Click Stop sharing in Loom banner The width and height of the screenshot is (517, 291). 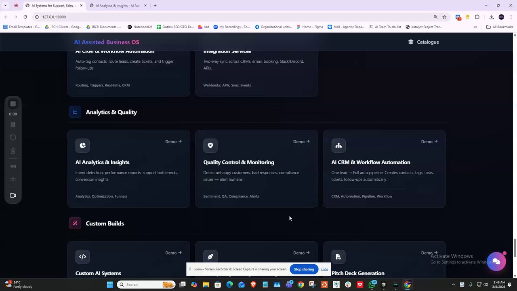pyautogui.click(x=304, y=269)
